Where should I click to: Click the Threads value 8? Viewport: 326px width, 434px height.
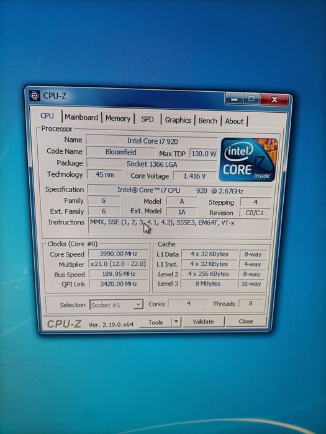tap(250, 303)
